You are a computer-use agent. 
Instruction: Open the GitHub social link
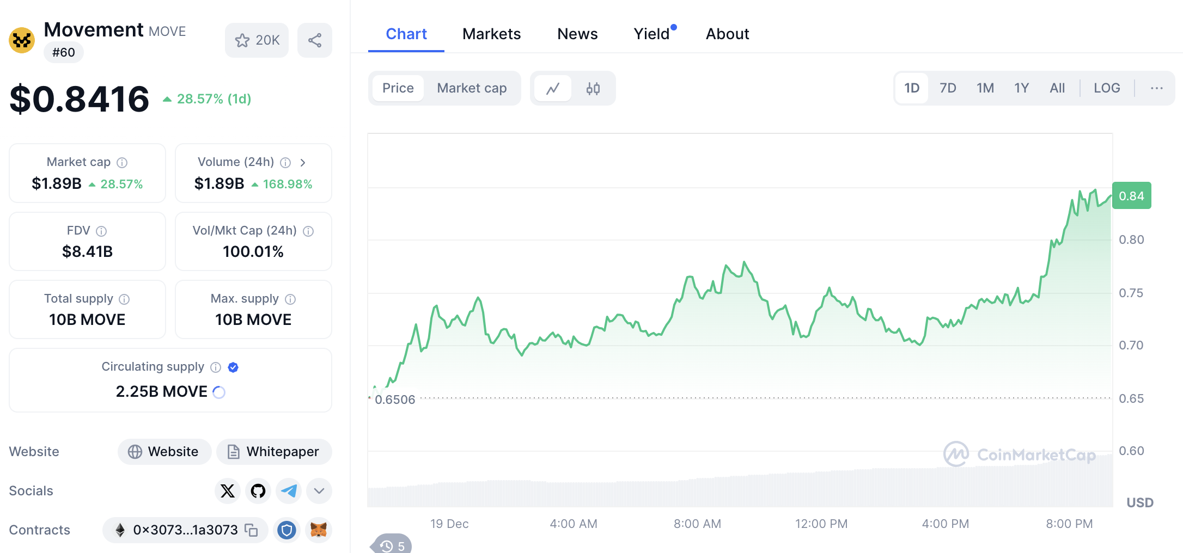point(258,491)
